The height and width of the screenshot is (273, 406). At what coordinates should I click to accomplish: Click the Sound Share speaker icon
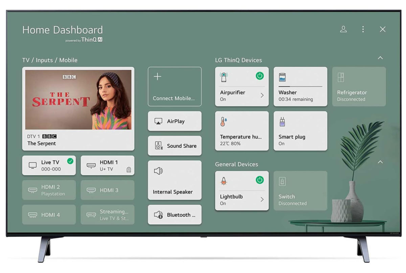(158, 146)
